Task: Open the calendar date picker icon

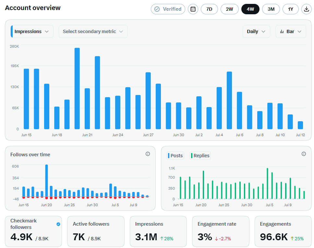Action: (x=193, y=9)
